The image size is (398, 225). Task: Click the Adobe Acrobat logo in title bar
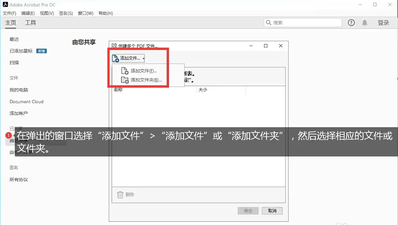coord(5,4)
